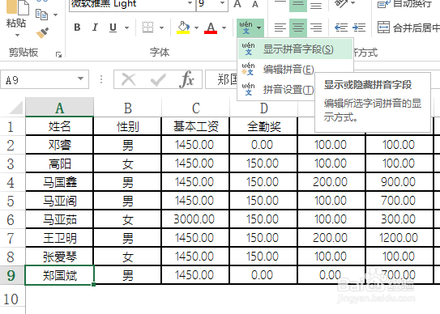This screenshot has height=314, width=440.
Task: Click cell with value 900.00
Action: coord(399,182)
